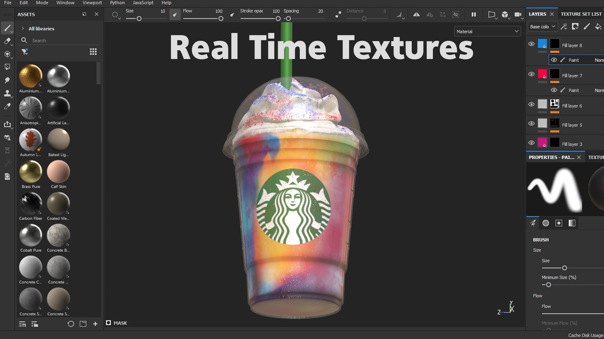
Task: Undock the Assets panel
Action: pos(84,14)
